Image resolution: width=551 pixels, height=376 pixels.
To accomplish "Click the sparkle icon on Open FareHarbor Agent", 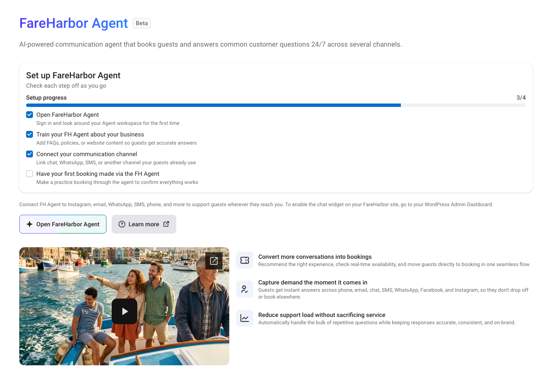I will click(x=30, y=224).
